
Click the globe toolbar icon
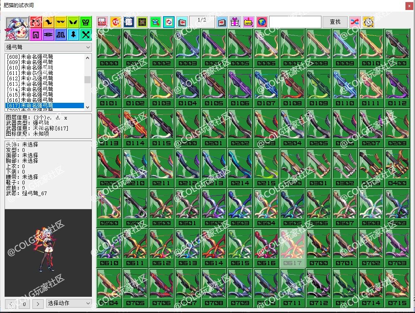[262, 22]
